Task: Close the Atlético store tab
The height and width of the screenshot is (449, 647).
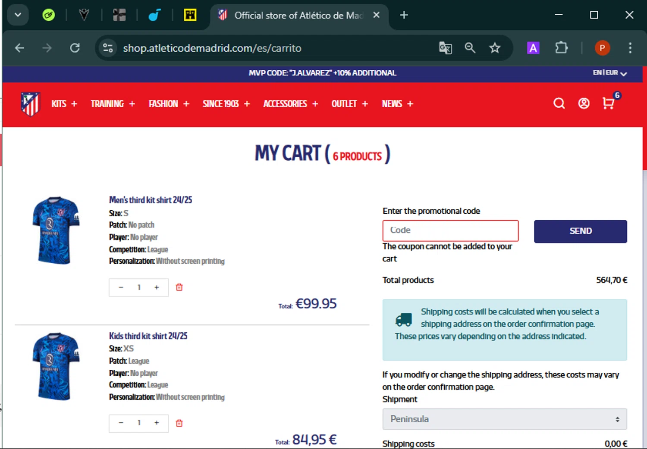Action: point(376,15)
